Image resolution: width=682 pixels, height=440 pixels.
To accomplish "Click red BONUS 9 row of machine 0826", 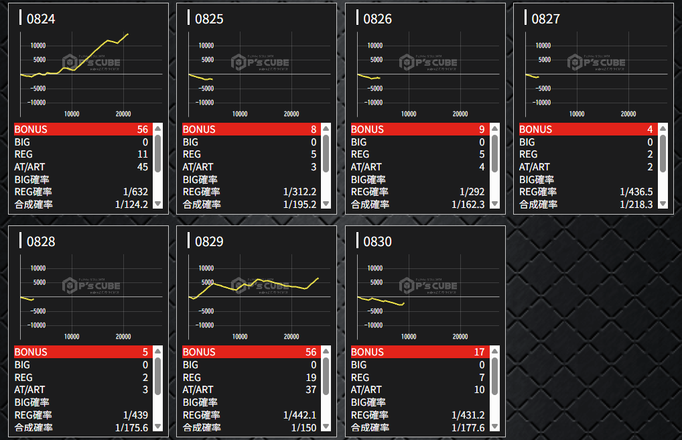I will click(419, 129).
